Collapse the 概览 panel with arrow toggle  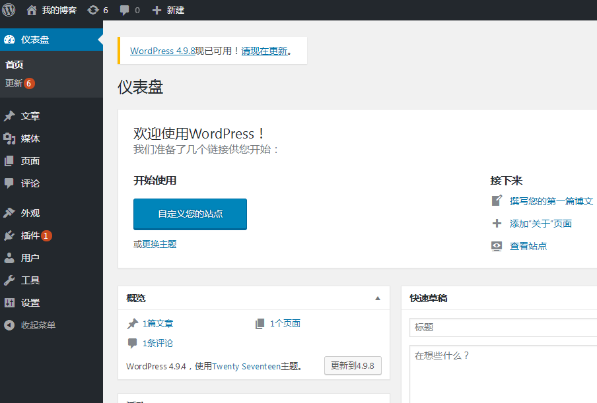click(378, 298)
